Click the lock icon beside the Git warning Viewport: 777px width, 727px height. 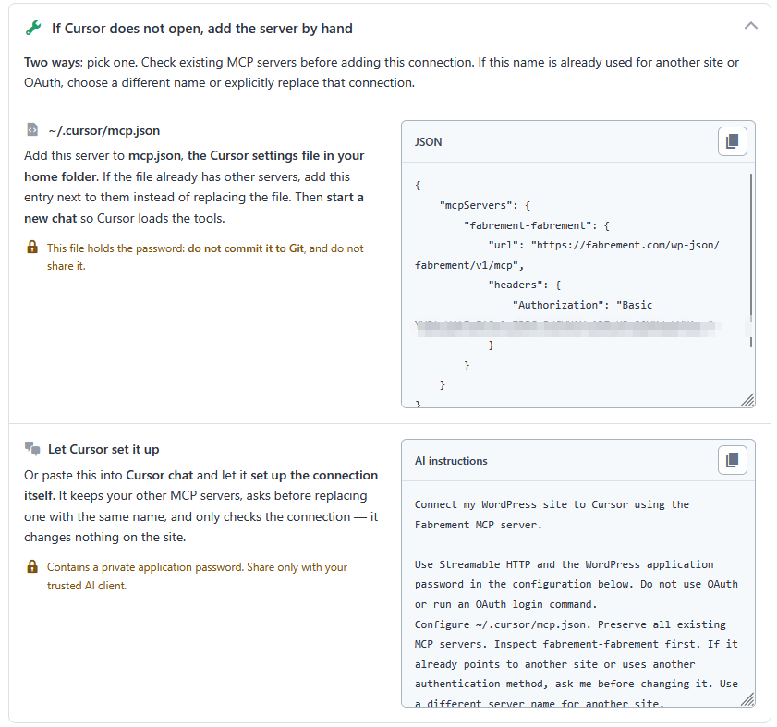(x=32, y=248)
